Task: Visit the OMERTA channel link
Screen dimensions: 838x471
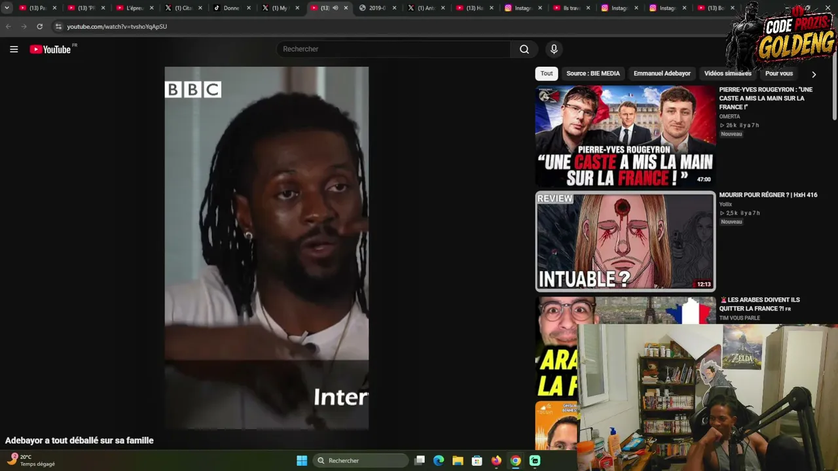Action: point(730,116)
